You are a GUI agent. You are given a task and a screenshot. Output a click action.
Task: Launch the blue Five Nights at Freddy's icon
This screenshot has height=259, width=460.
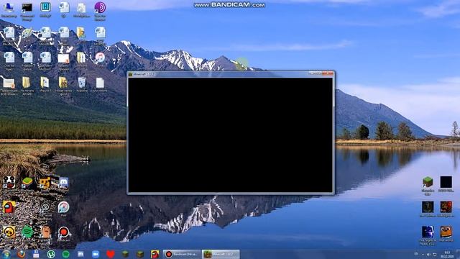428,232
